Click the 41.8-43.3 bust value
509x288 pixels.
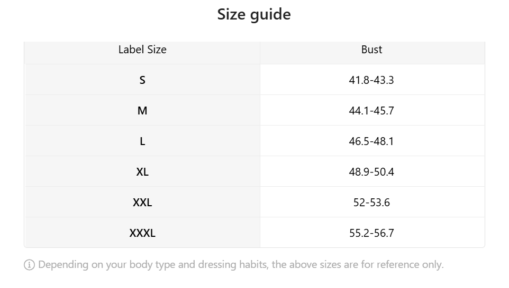point(372,80)
